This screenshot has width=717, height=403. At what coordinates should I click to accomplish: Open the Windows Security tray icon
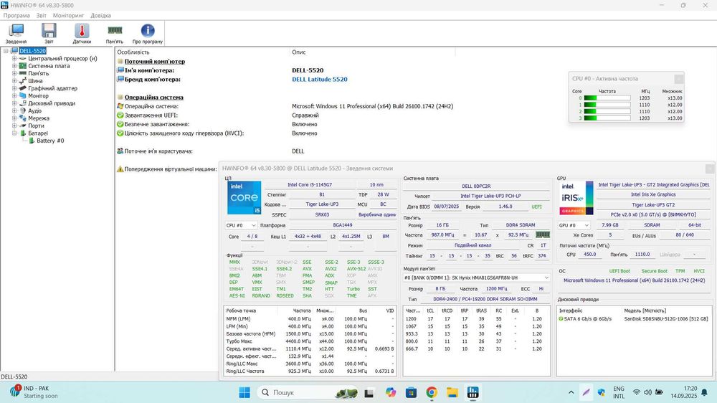(x=602, y=392)
